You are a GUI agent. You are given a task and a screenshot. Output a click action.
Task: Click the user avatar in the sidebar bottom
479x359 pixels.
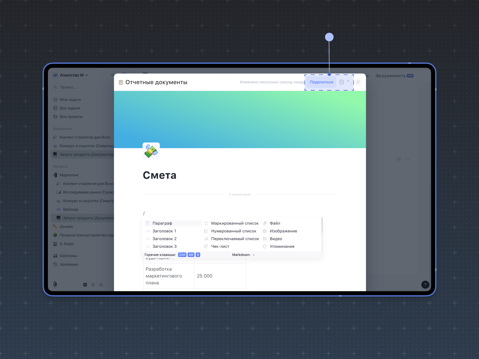tap(55, 284)
